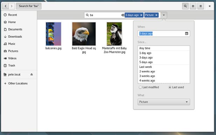
Task: Click the 'balconies.jpg' file name label
Action: 54,48
